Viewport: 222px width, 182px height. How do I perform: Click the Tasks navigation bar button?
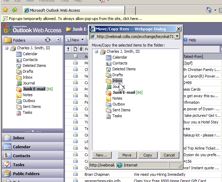tap(33, 164)
